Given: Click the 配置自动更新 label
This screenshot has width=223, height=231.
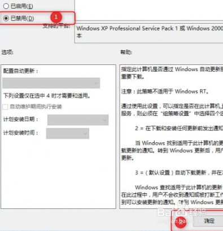Looking at the screenshot, I should (x=21, y=71).
